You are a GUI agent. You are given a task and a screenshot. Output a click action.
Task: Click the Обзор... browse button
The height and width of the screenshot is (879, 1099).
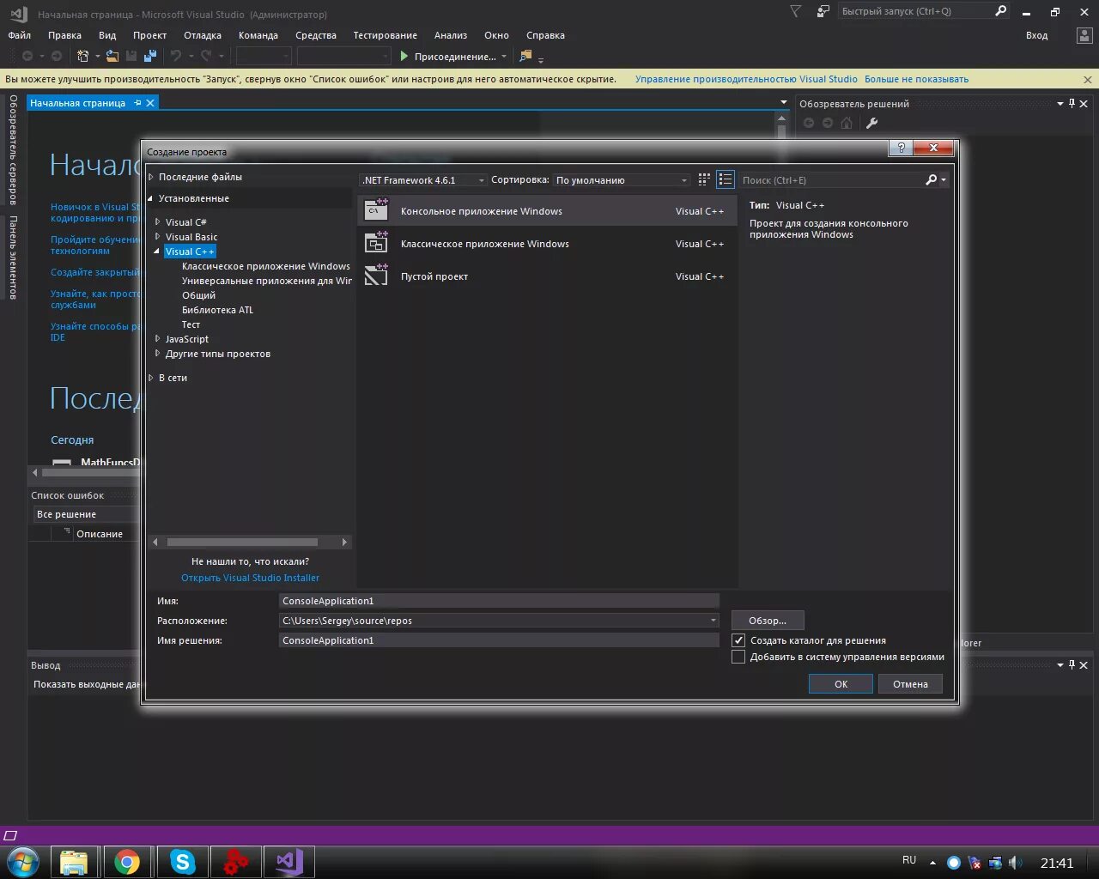pyautogui.click(x=768, y=621)
